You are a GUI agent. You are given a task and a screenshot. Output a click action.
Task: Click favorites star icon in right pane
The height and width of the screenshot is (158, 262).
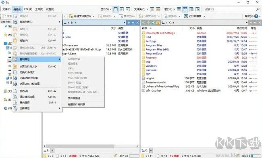(x=158, y=23)
